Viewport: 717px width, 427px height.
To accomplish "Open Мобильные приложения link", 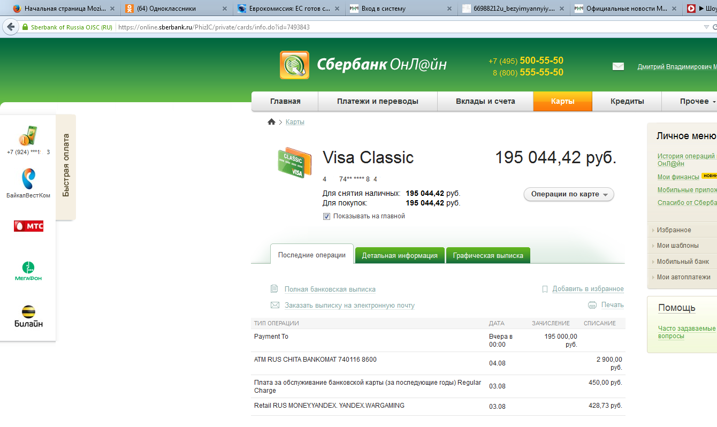I will 687,190.
